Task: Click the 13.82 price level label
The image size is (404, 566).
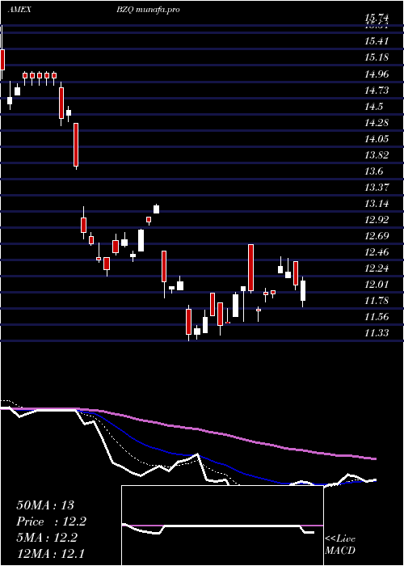Action: point(377,155)
